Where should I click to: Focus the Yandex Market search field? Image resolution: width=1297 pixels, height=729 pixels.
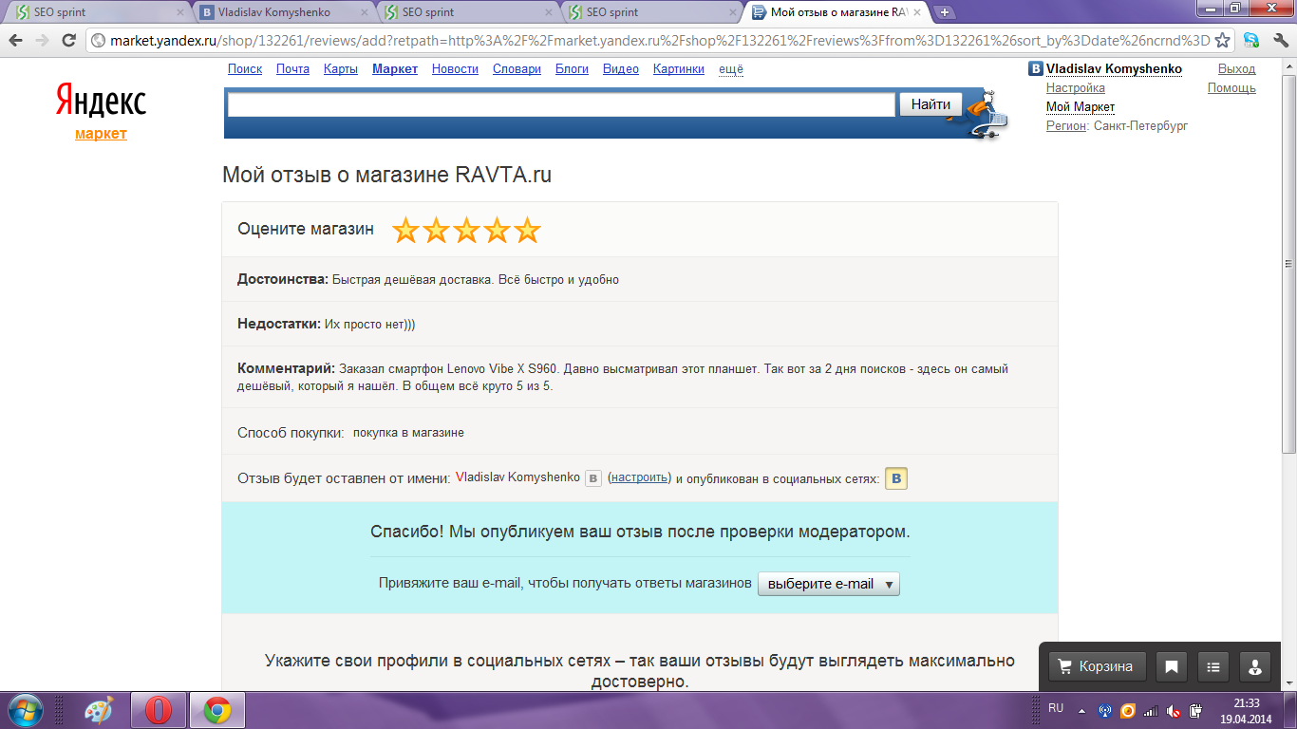tap(561, 104)
